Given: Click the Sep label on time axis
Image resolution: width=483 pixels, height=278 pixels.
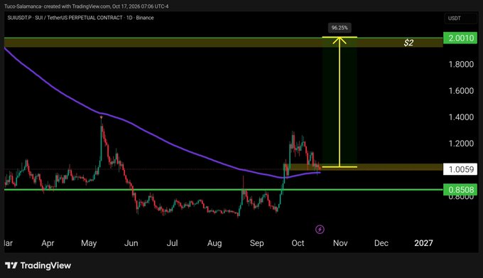Looking at the screenshot, I should [x=256, y=243].
